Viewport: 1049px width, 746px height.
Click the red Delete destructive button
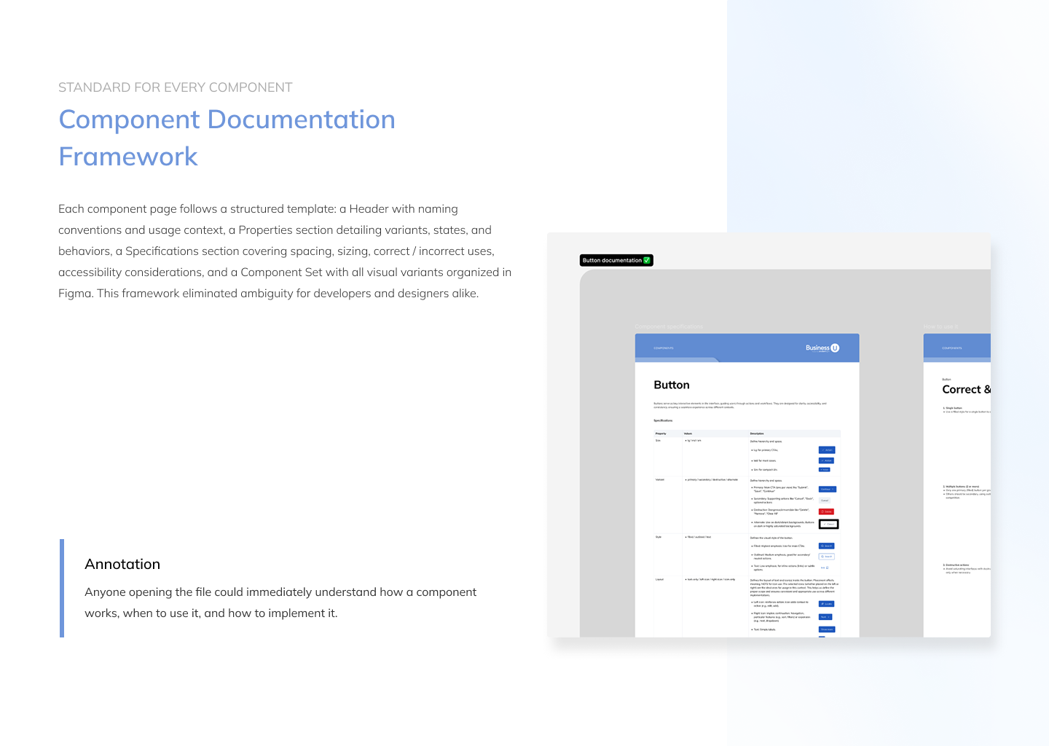click(826, 511)
